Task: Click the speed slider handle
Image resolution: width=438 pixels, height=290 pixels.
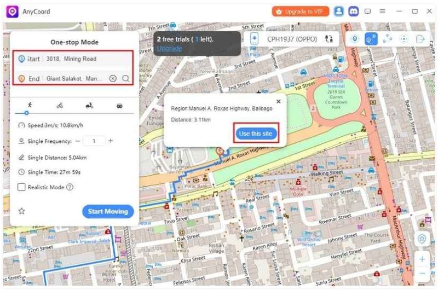Action: click(x=26, y=113)
